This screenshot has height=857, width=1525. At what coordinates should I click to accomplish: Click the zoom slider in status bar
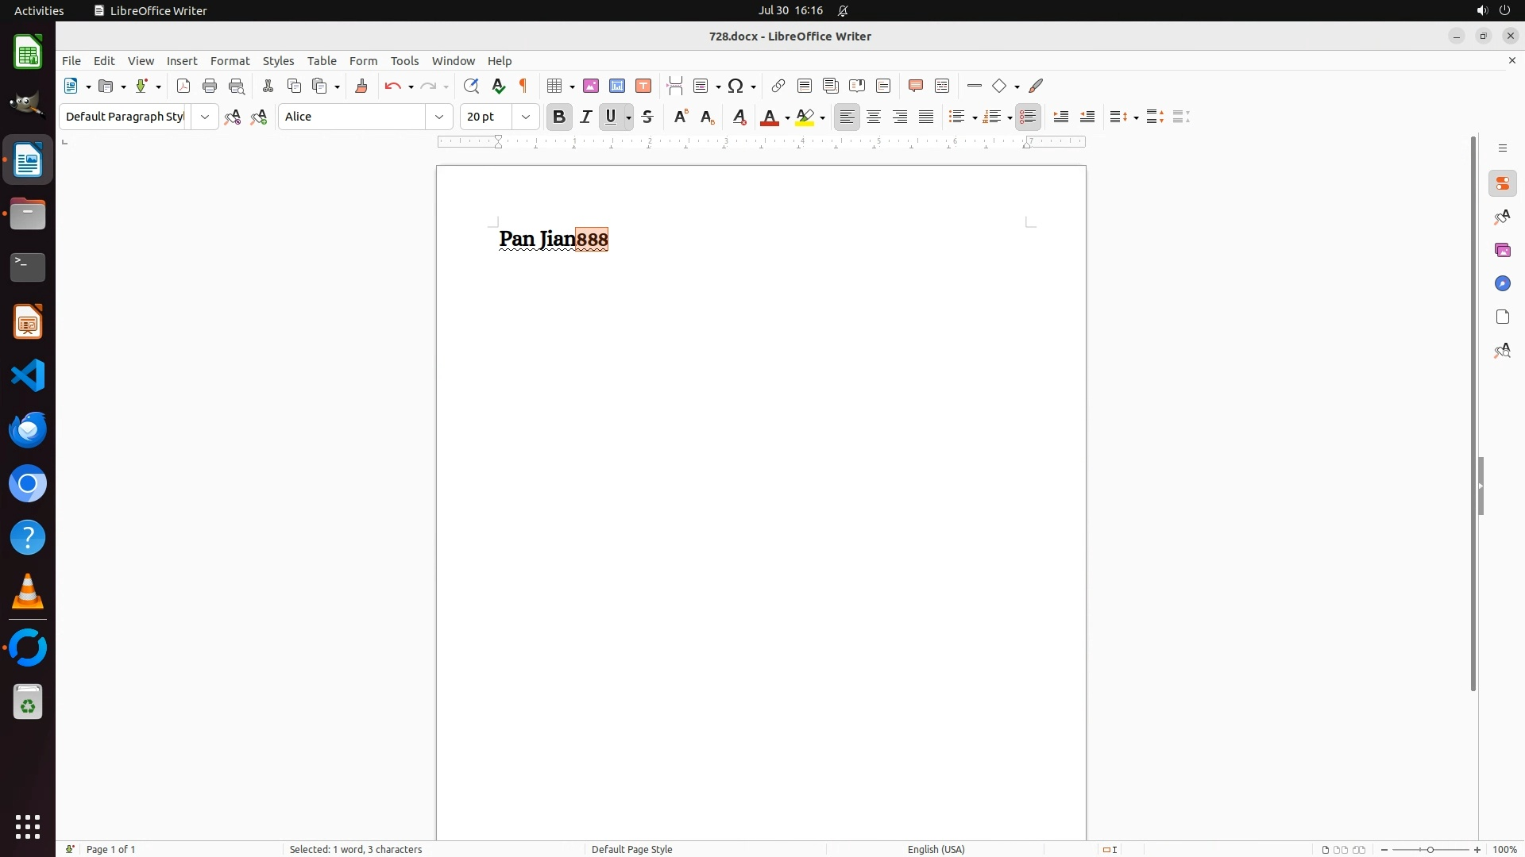(1430, 849)
